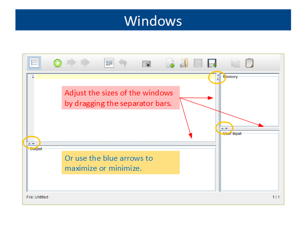
Task: Run the program with green play button
Action: [57, 63]
